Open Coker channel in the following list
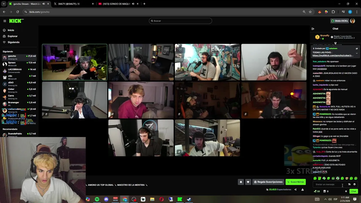The image size is (361, 203). [x=19, y=91]
